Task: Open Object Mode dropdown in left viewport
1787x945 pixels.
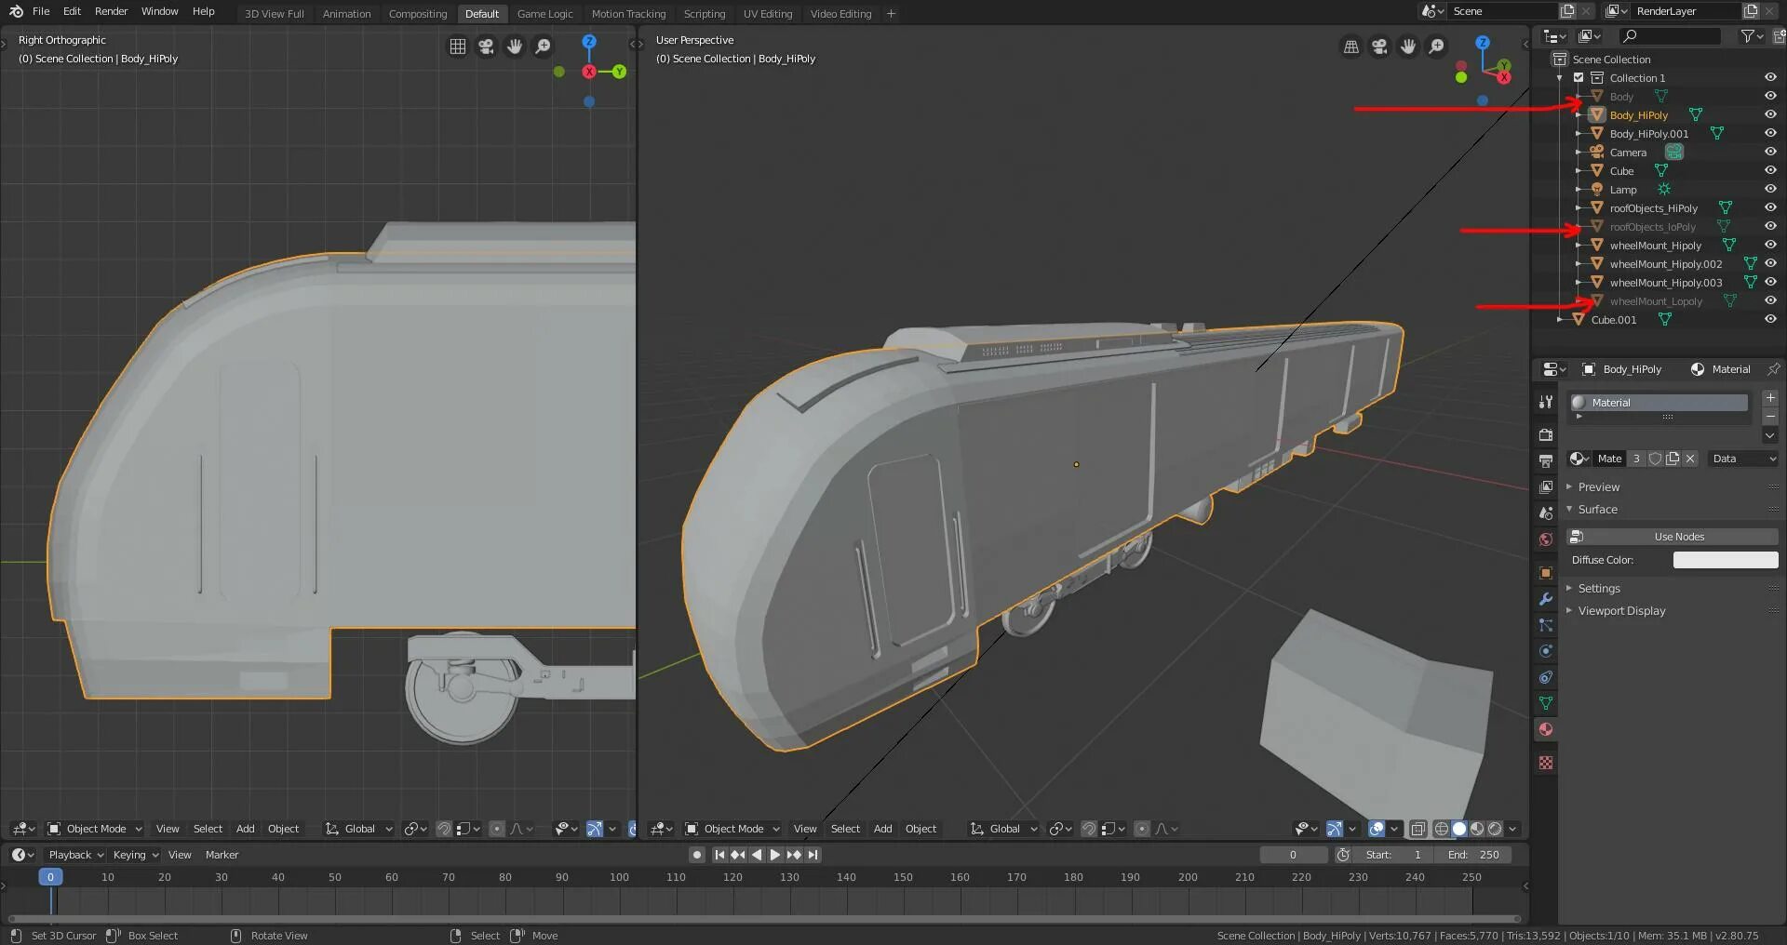Action: pyautogui.click(x=95, y=829)
